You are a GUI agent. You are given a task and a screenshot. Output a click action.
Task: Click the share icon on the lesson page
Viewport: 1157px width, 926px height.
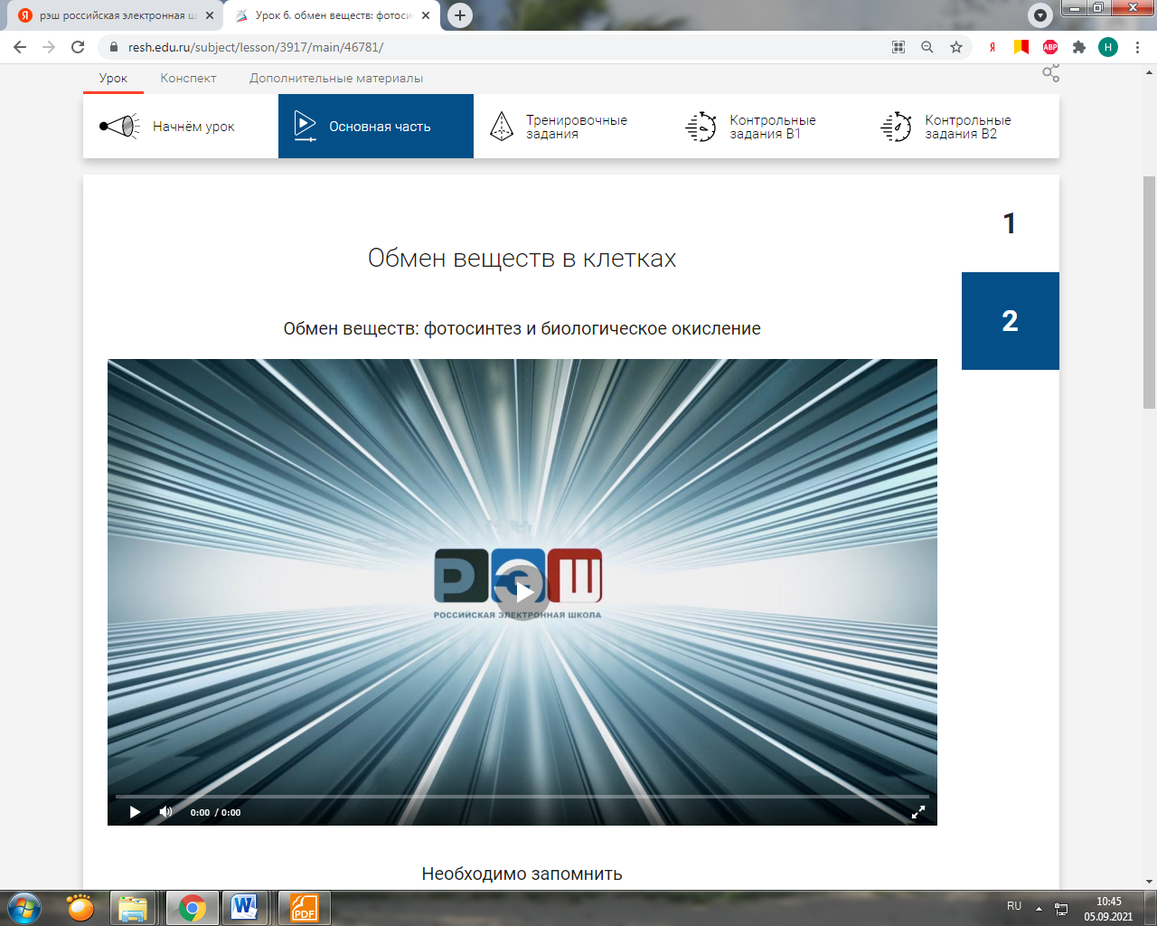(x=1050, y=73)
